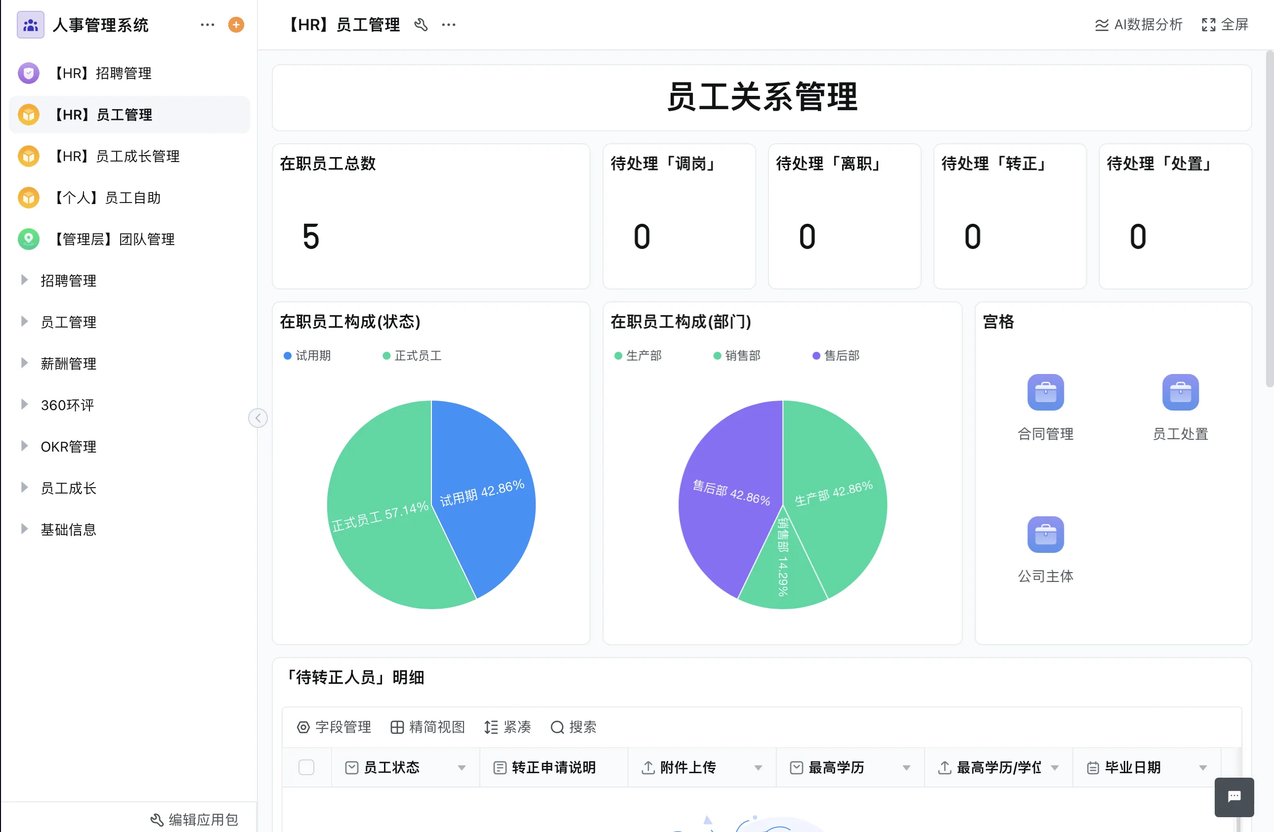Click the orange plus icon in the sidebar header
The height and width of the screenshot is (832, 1274).
click(x=236, y=25)
